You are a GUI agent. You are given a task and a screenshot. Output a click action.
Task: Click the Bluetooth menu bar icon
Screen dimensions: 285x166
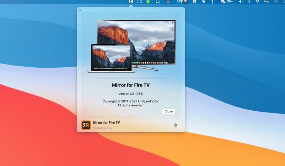(249, 2)
